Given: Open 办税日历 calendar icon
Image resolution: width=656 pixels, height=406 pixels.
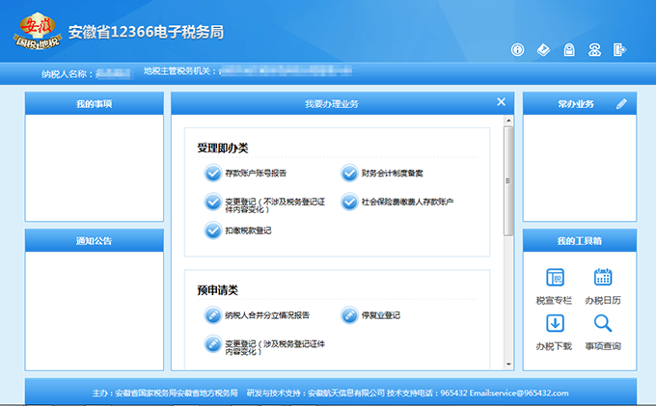Looking at the screenshot, I should [x=603, y=278].
